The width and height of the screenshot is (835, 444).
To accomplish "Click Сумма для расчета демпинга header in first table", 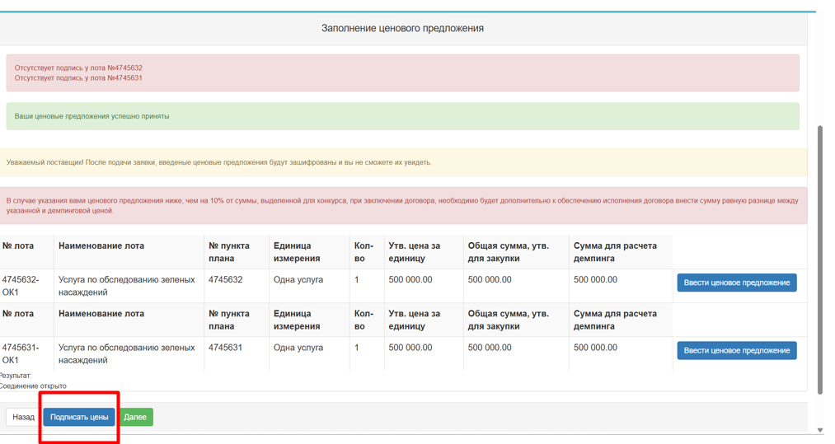I will click(x=615, y=252).
